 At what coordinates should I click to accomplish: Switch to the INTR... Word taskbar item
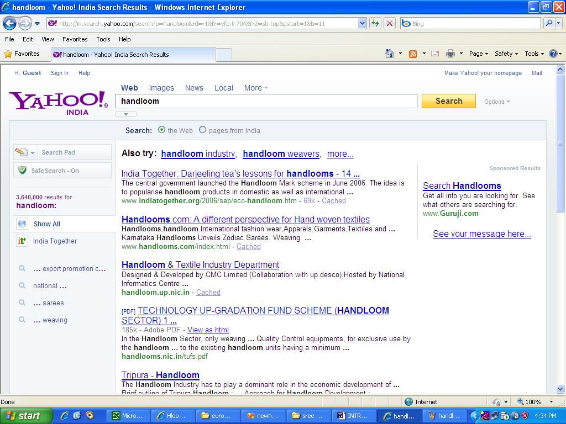[x=353, y=416]
